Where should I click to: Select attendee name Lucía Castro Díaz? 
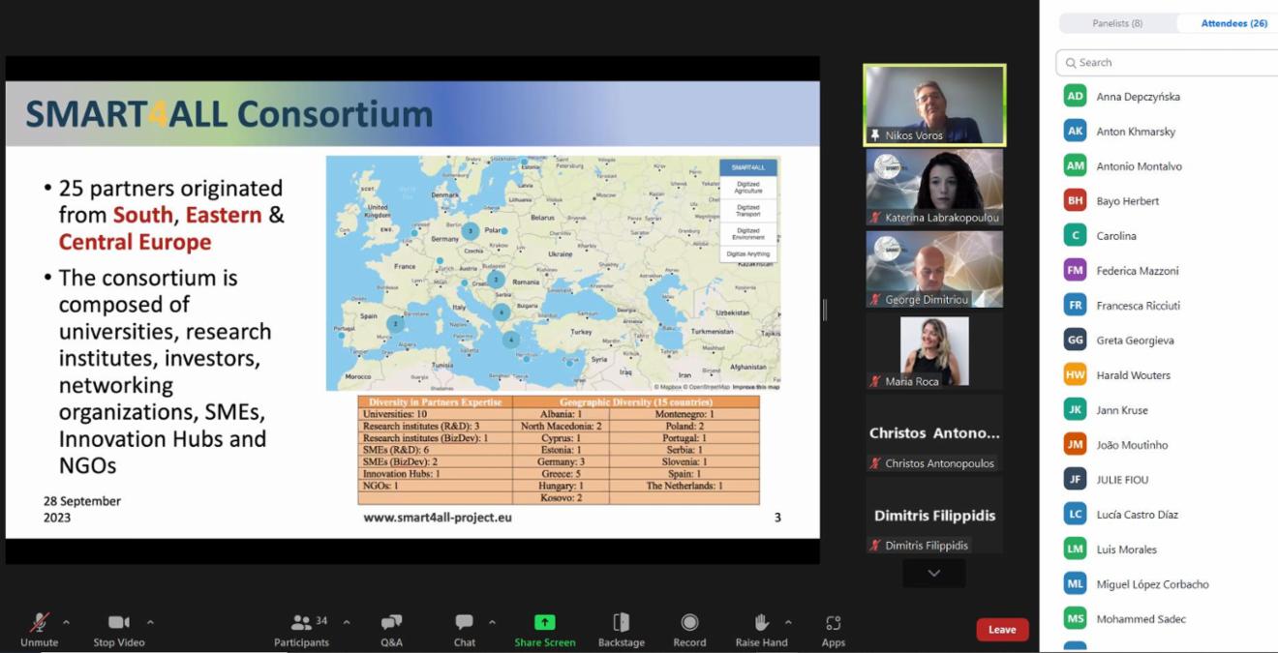tap(1138, 515)
